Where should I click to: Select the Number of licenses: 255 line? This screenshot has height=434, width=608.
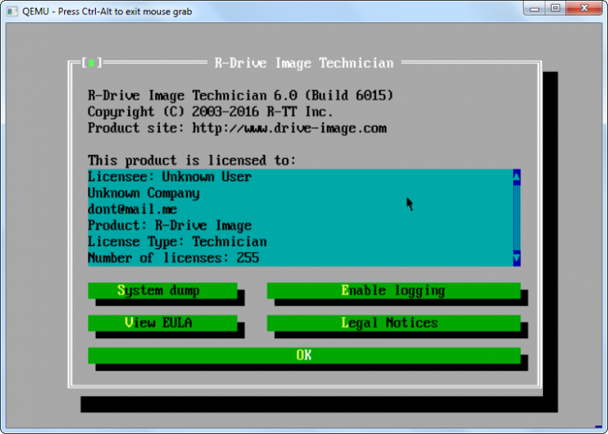(300, 259)
